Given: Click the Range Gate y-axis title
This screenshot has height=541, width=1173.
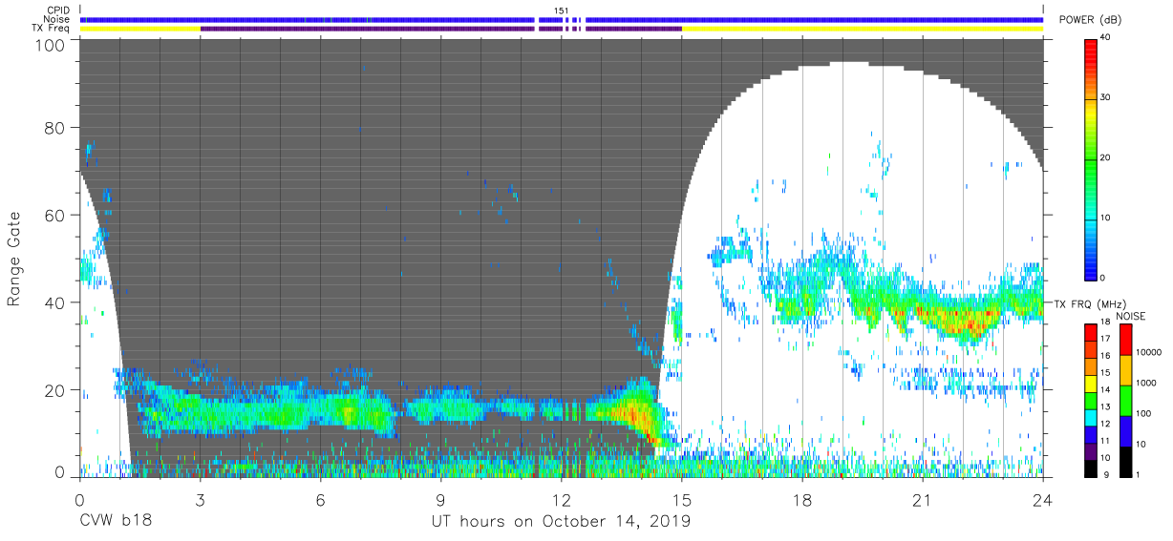Looking at the screenshot, I should click(x=14, y=260).
